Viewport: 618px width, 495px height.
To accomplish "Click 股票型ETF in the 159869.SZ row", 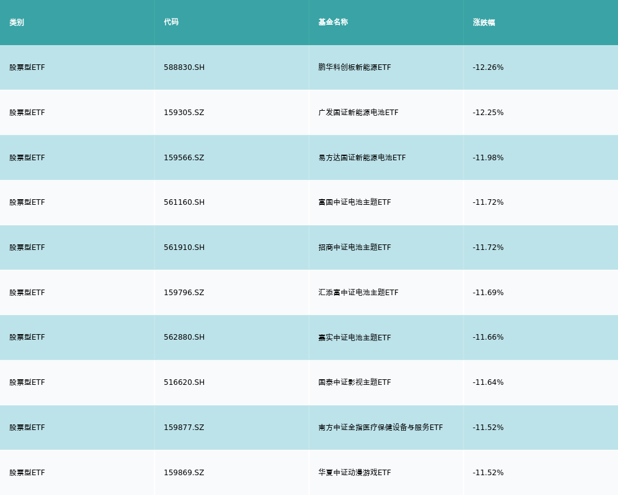I will [x=27, y=473].
